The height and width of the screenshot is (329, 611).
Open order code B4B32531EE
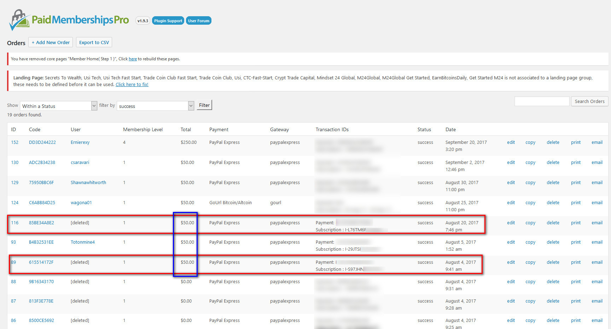pos(41,242)
